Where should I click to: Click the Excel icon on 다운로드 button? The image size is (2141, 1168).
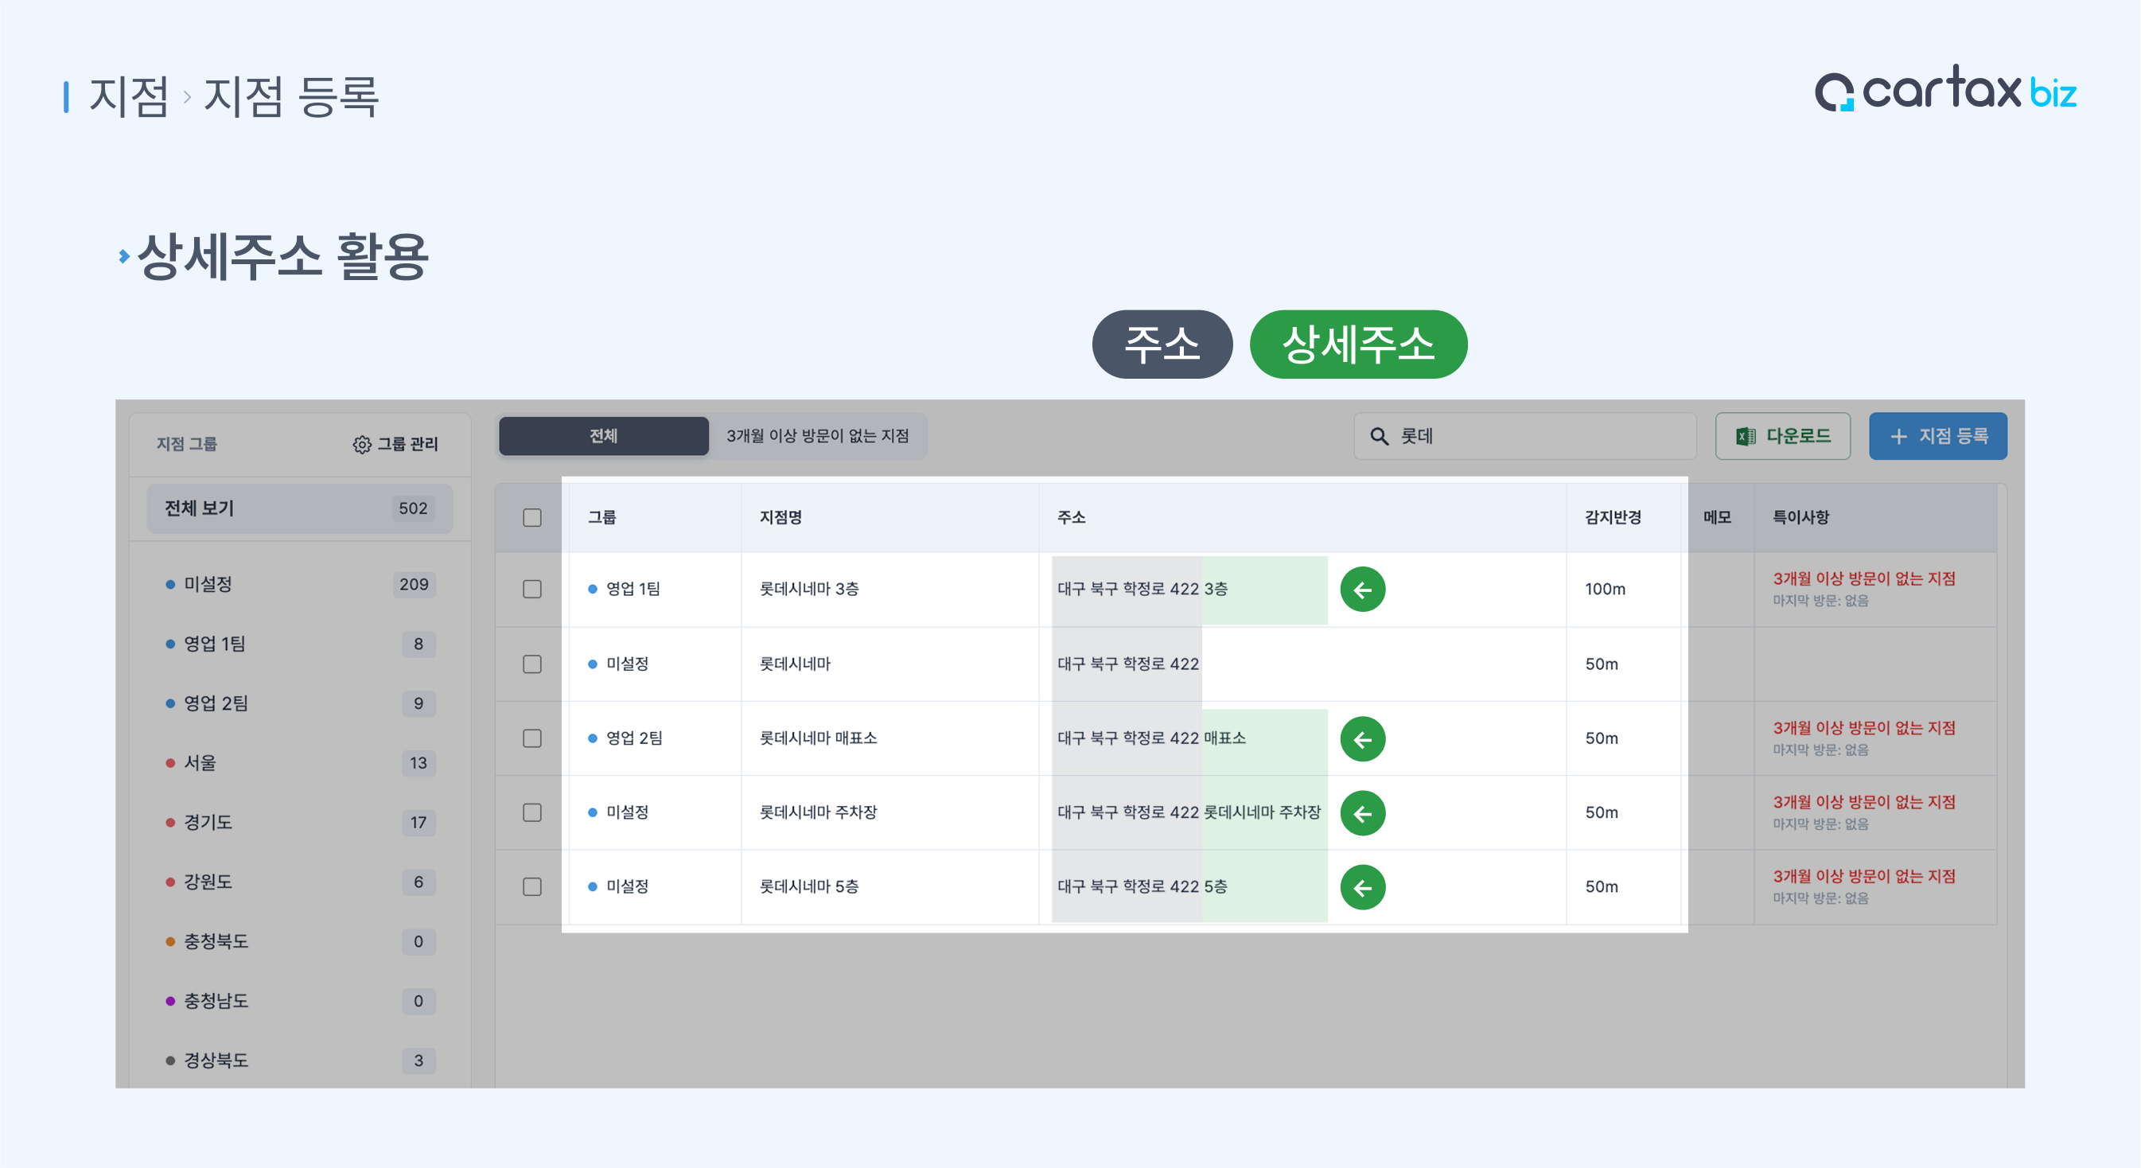pos(1745,437)
